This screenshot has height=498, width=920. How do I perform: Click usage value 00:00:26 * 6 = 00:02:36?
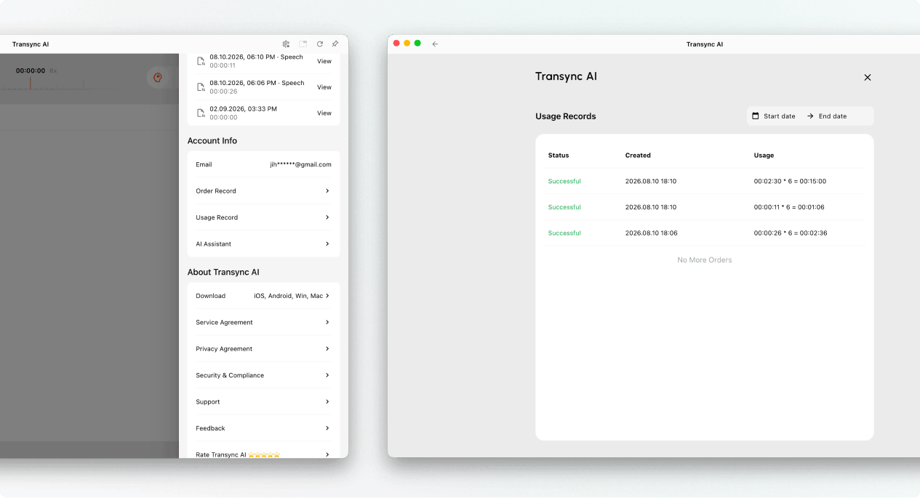pyautogui.click(x=790, y=233)
